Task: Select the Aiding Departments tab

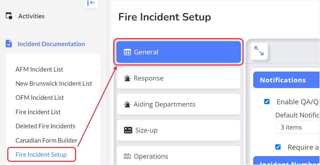Action: point(178,104)
